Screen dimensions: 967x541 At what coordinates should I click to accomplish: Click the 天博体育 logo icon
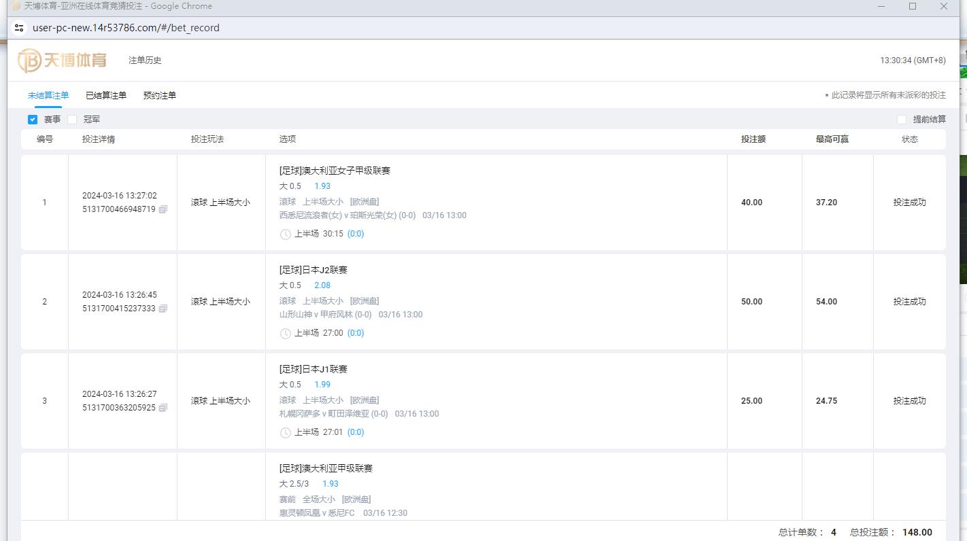[x=30, y=60]
